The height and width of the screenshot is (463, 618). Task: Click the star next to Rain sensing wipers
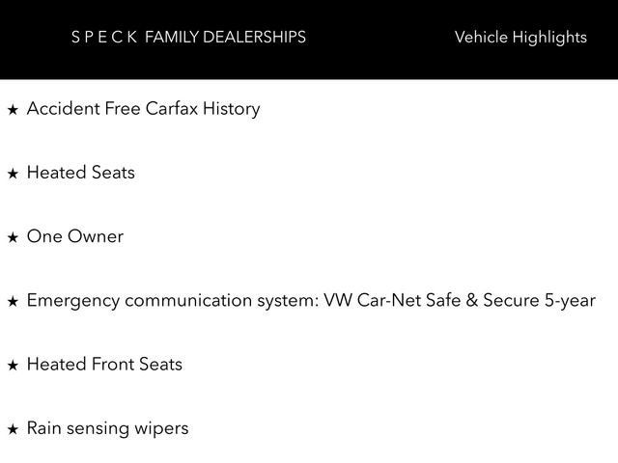13,429
